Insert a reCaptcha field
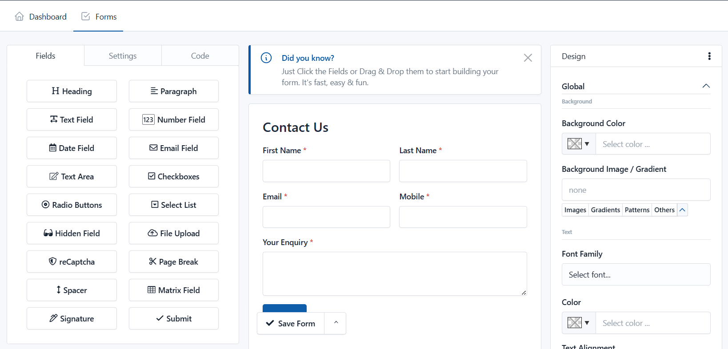 (x=72, y=262)
